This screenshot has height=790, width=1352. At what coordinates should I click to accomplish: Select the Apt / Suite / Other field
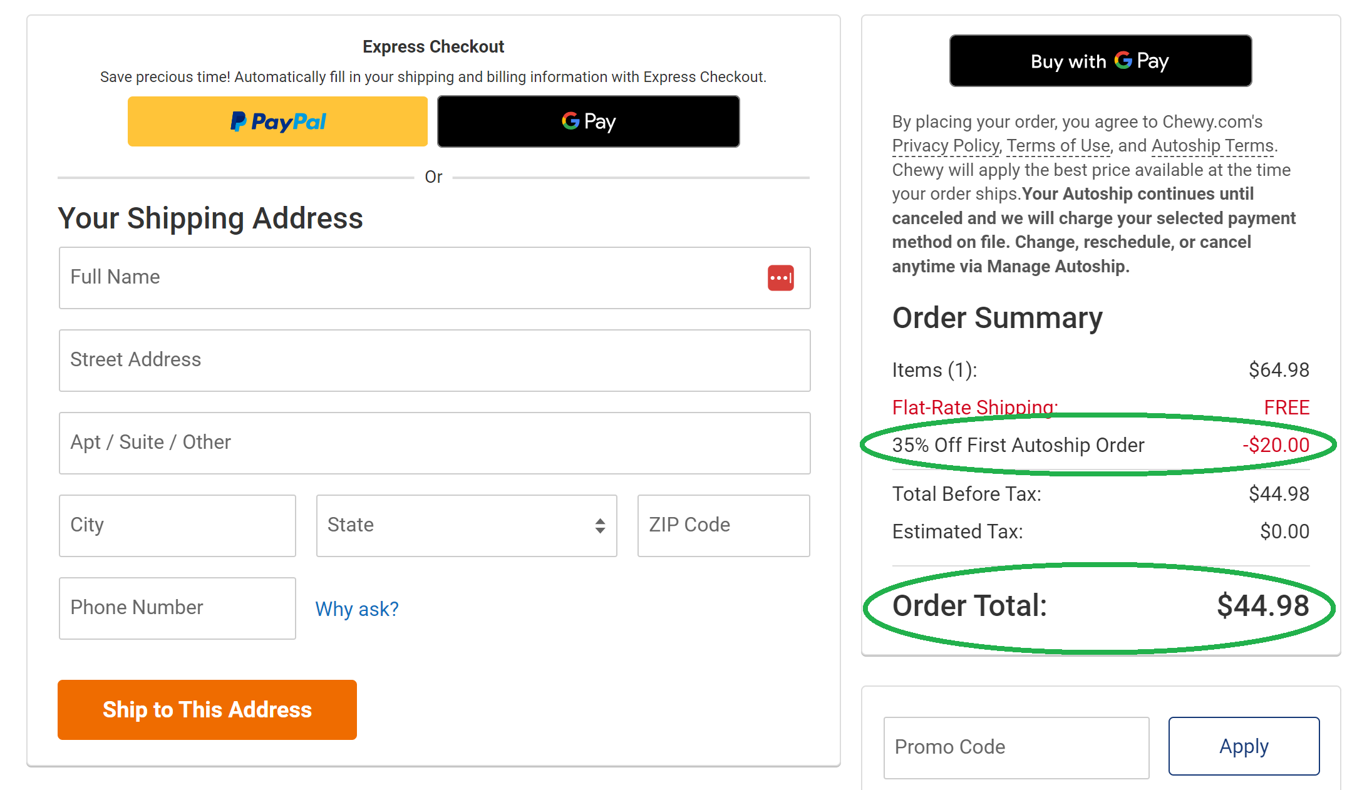tap(435, 443)
